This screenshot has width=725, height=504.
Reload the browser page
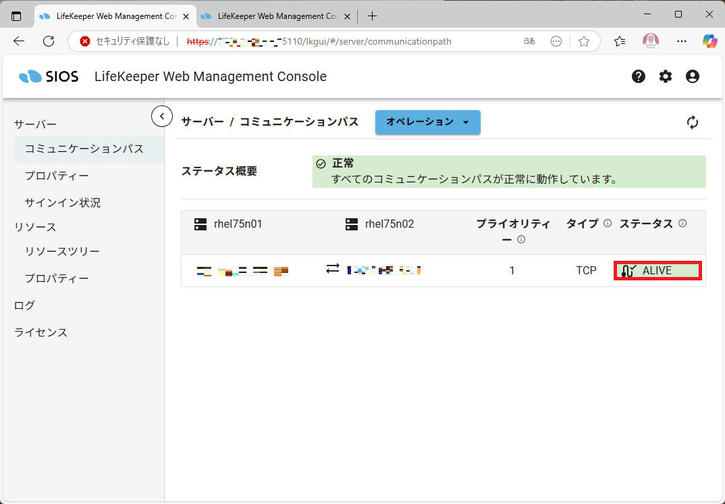(49, 41)
